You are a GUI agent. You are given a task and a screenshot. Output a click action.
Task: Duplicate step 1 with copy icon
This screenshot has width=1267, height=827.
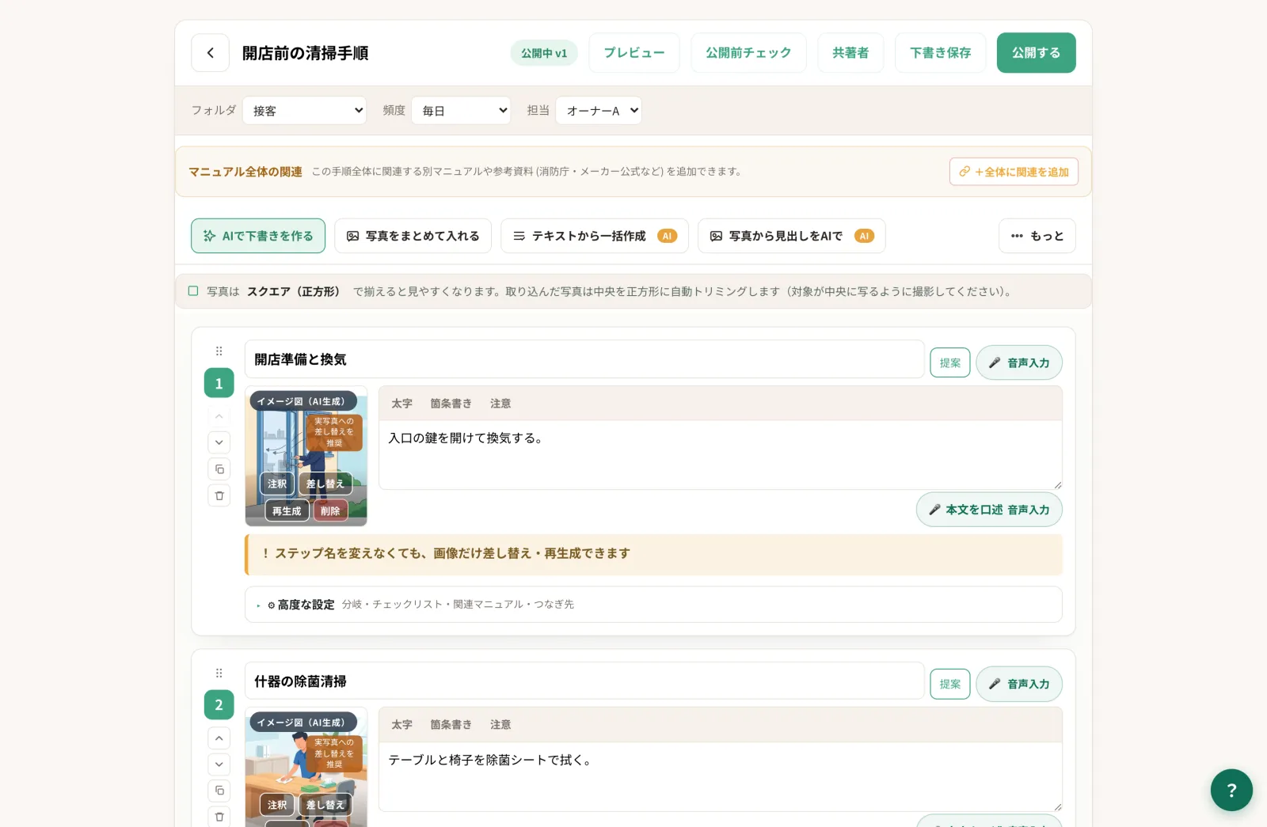pos(219,469)
